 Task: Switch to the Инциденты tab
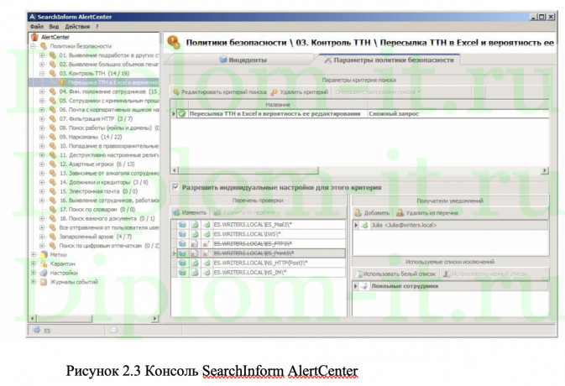coord(243,60)
